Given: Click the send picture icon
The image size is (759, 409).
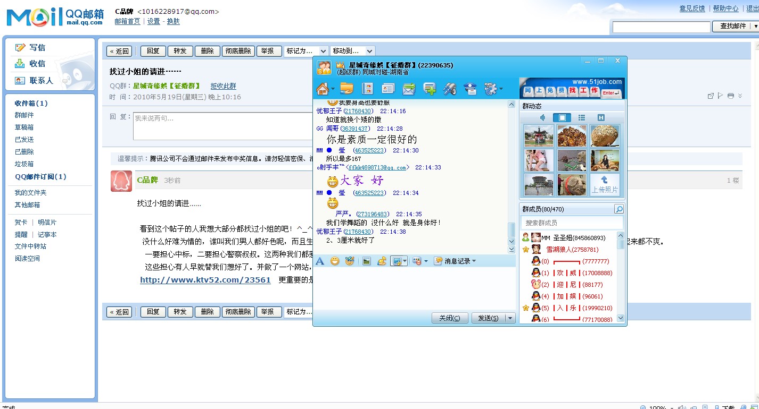Looking at the screenshot, I should (366, 261).
